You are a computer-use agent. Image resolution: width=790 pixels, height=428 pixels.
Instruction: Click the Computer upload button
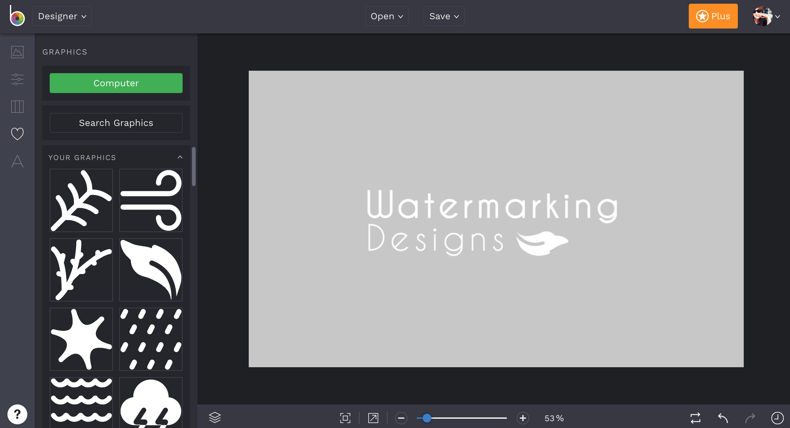click(x=116, y=83)
